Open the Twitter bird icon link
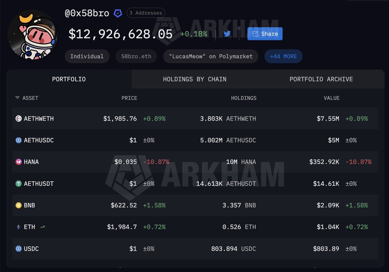The width and height of the screenshot is (389, 272). (227, 34)
